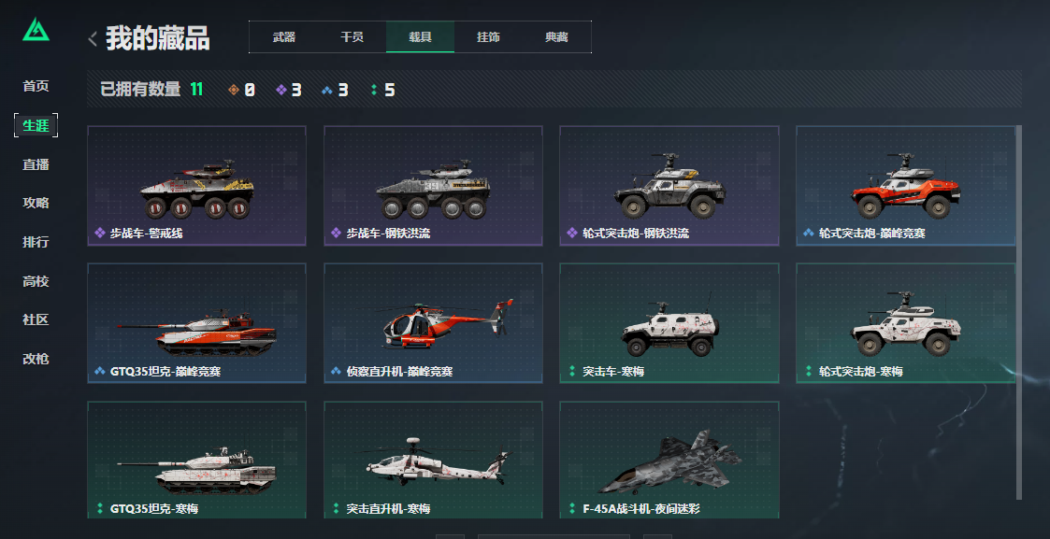Click the purple rarity icon in stats bar
The height and width of the screenshot is (539, 1050).
point(281,90)
